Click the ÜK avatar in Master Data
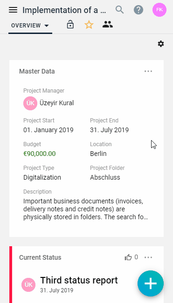Viewport: 173px width, 303px height. 30,103
